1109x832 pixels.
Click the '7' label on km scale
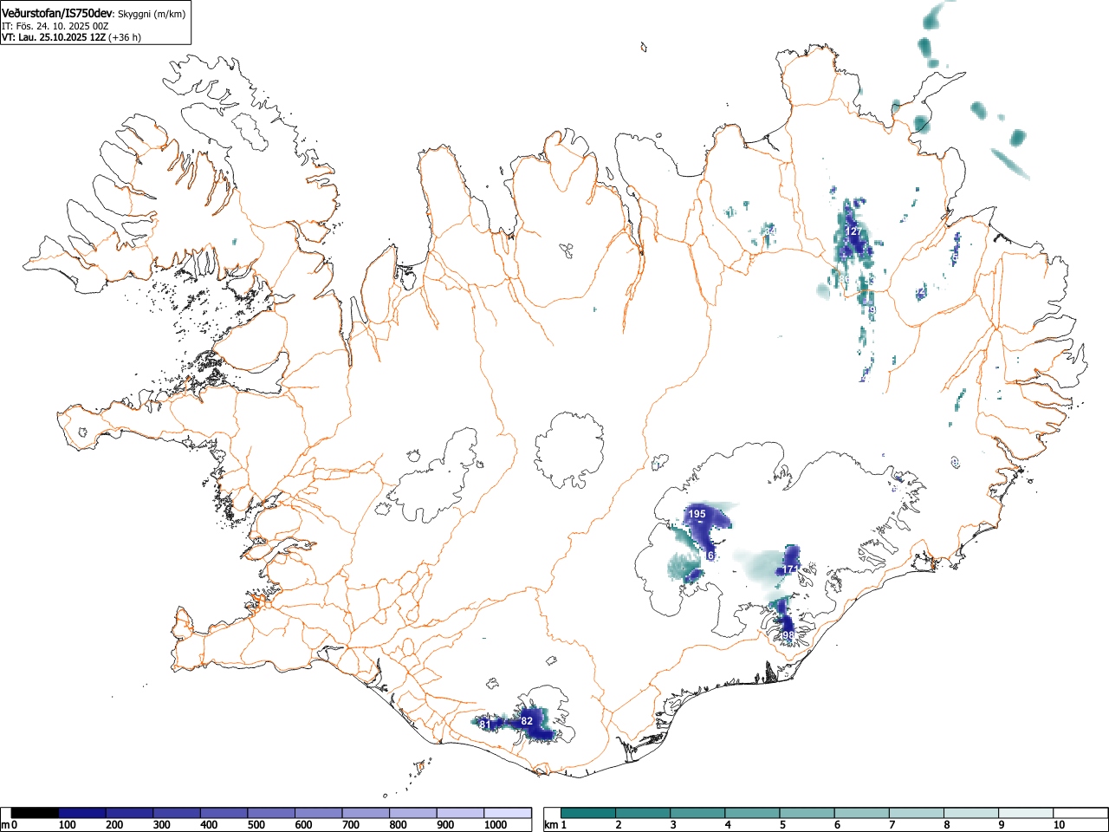tap(892, 825)
